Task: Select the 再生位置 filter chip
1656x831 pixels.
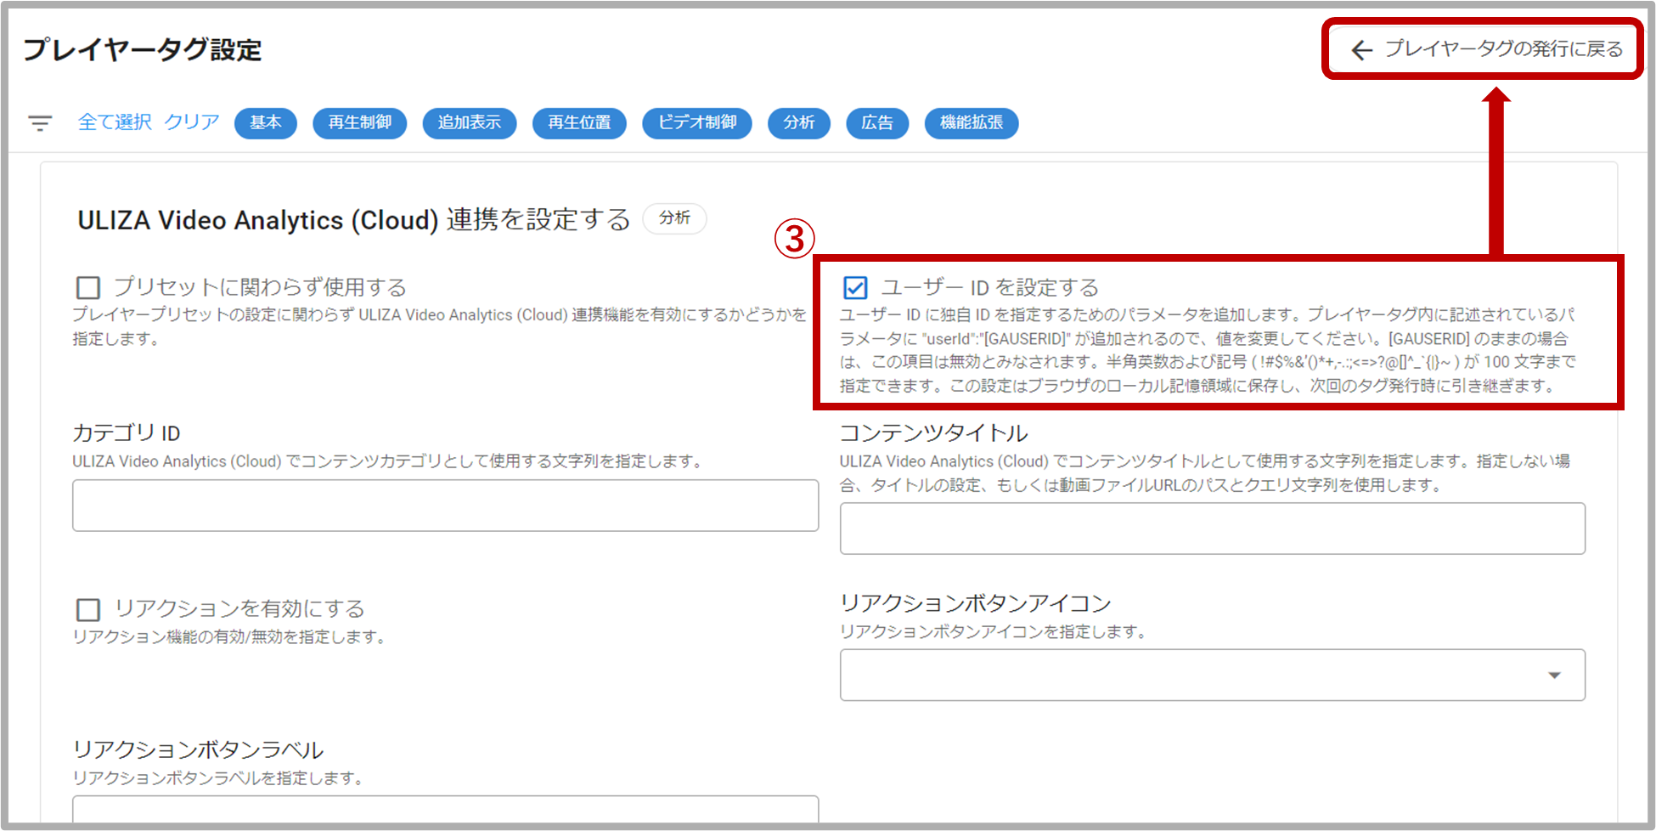Action: [579, 123]
